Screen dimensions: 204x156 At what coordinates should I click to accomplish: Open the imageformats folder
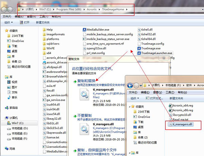click(x=54, y=34)
